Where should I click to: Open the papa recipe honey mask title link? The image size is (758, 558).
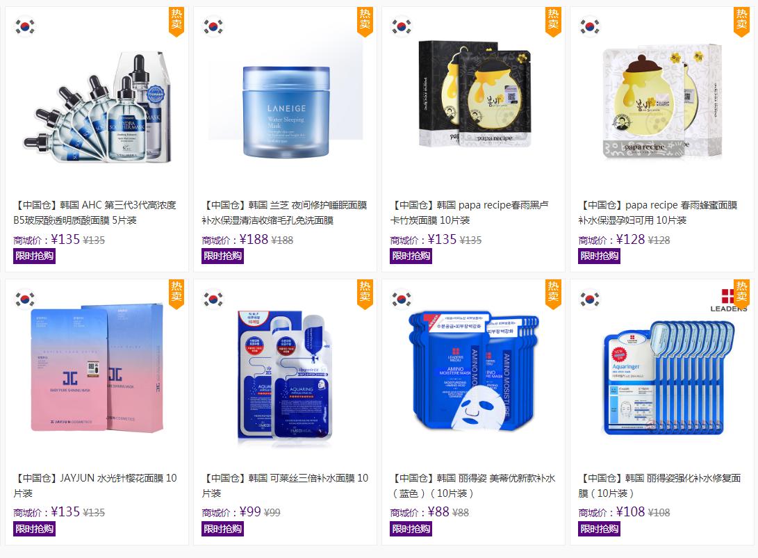pos(658,213)
